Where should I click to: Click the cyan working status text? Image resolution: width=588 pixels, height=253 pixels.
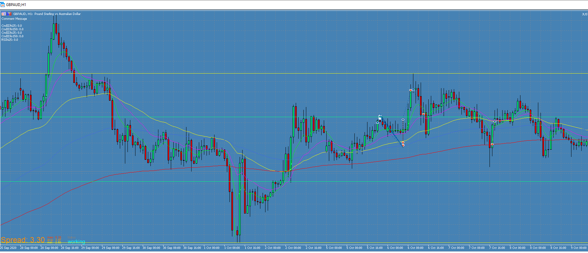pyautogui.click(x=76, y=242)
